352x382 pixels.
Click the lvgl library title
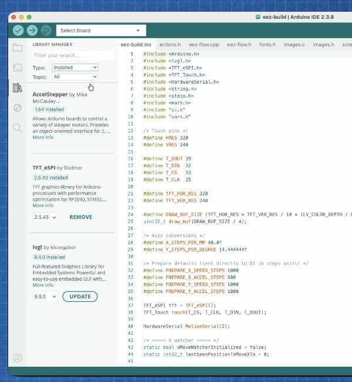click(37, 247)
